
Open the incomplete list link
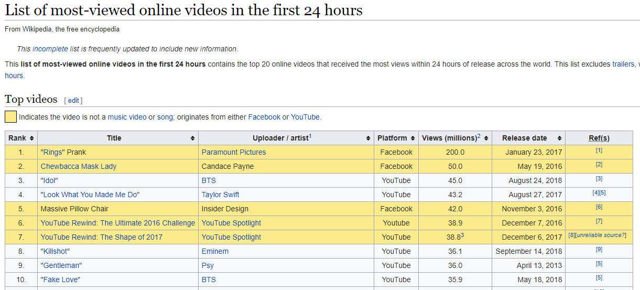coord(50,49)
